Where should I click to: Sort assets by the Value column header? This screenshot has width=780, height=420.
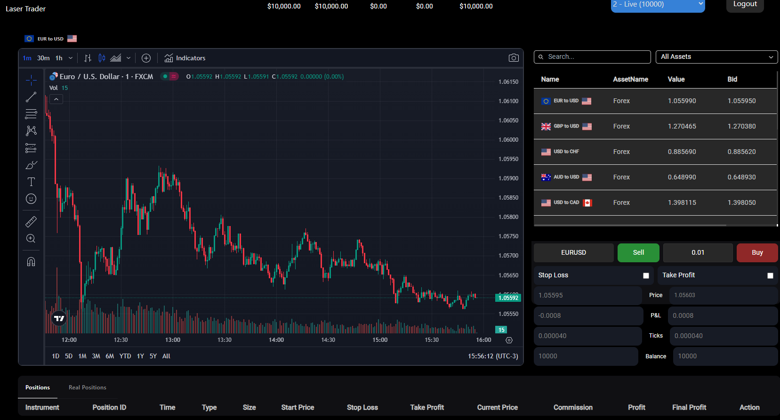[676, 79]
